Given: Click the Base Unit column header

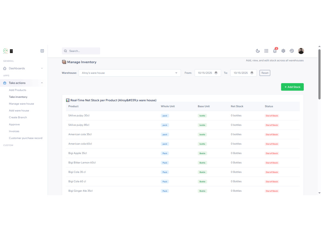Looking at the screenshot, I should pyautogui.click(x=204, y=106).
